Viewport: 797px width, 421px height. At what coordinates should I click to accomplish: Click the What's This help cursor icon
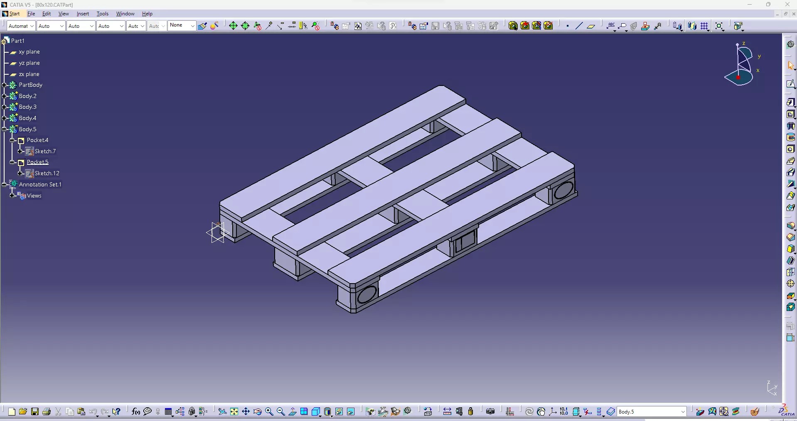click(x=116, y=411)
